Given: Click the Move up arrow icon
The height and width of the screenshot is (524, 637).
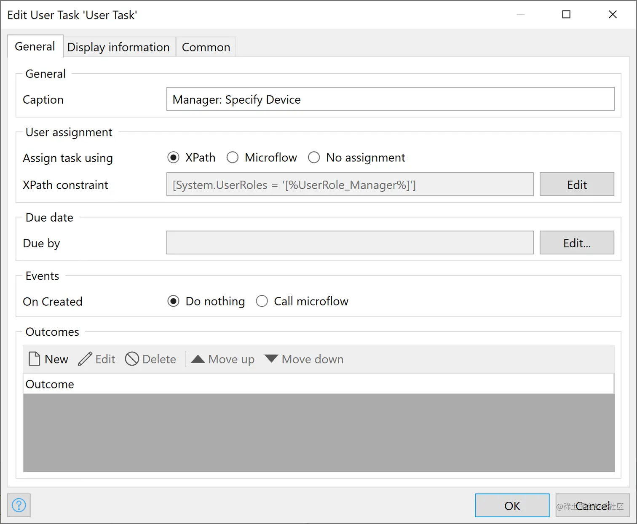Looking at the screenshot, I should pyautogui.click(x=198, y=359).
